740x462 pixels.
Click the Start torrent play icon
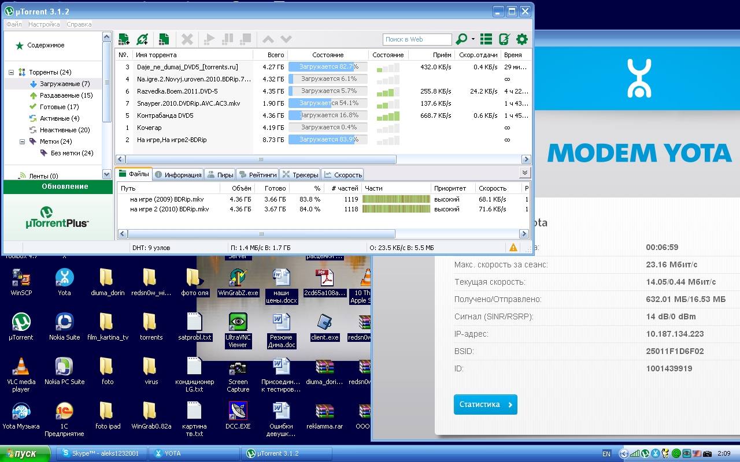tap(209, 39)
